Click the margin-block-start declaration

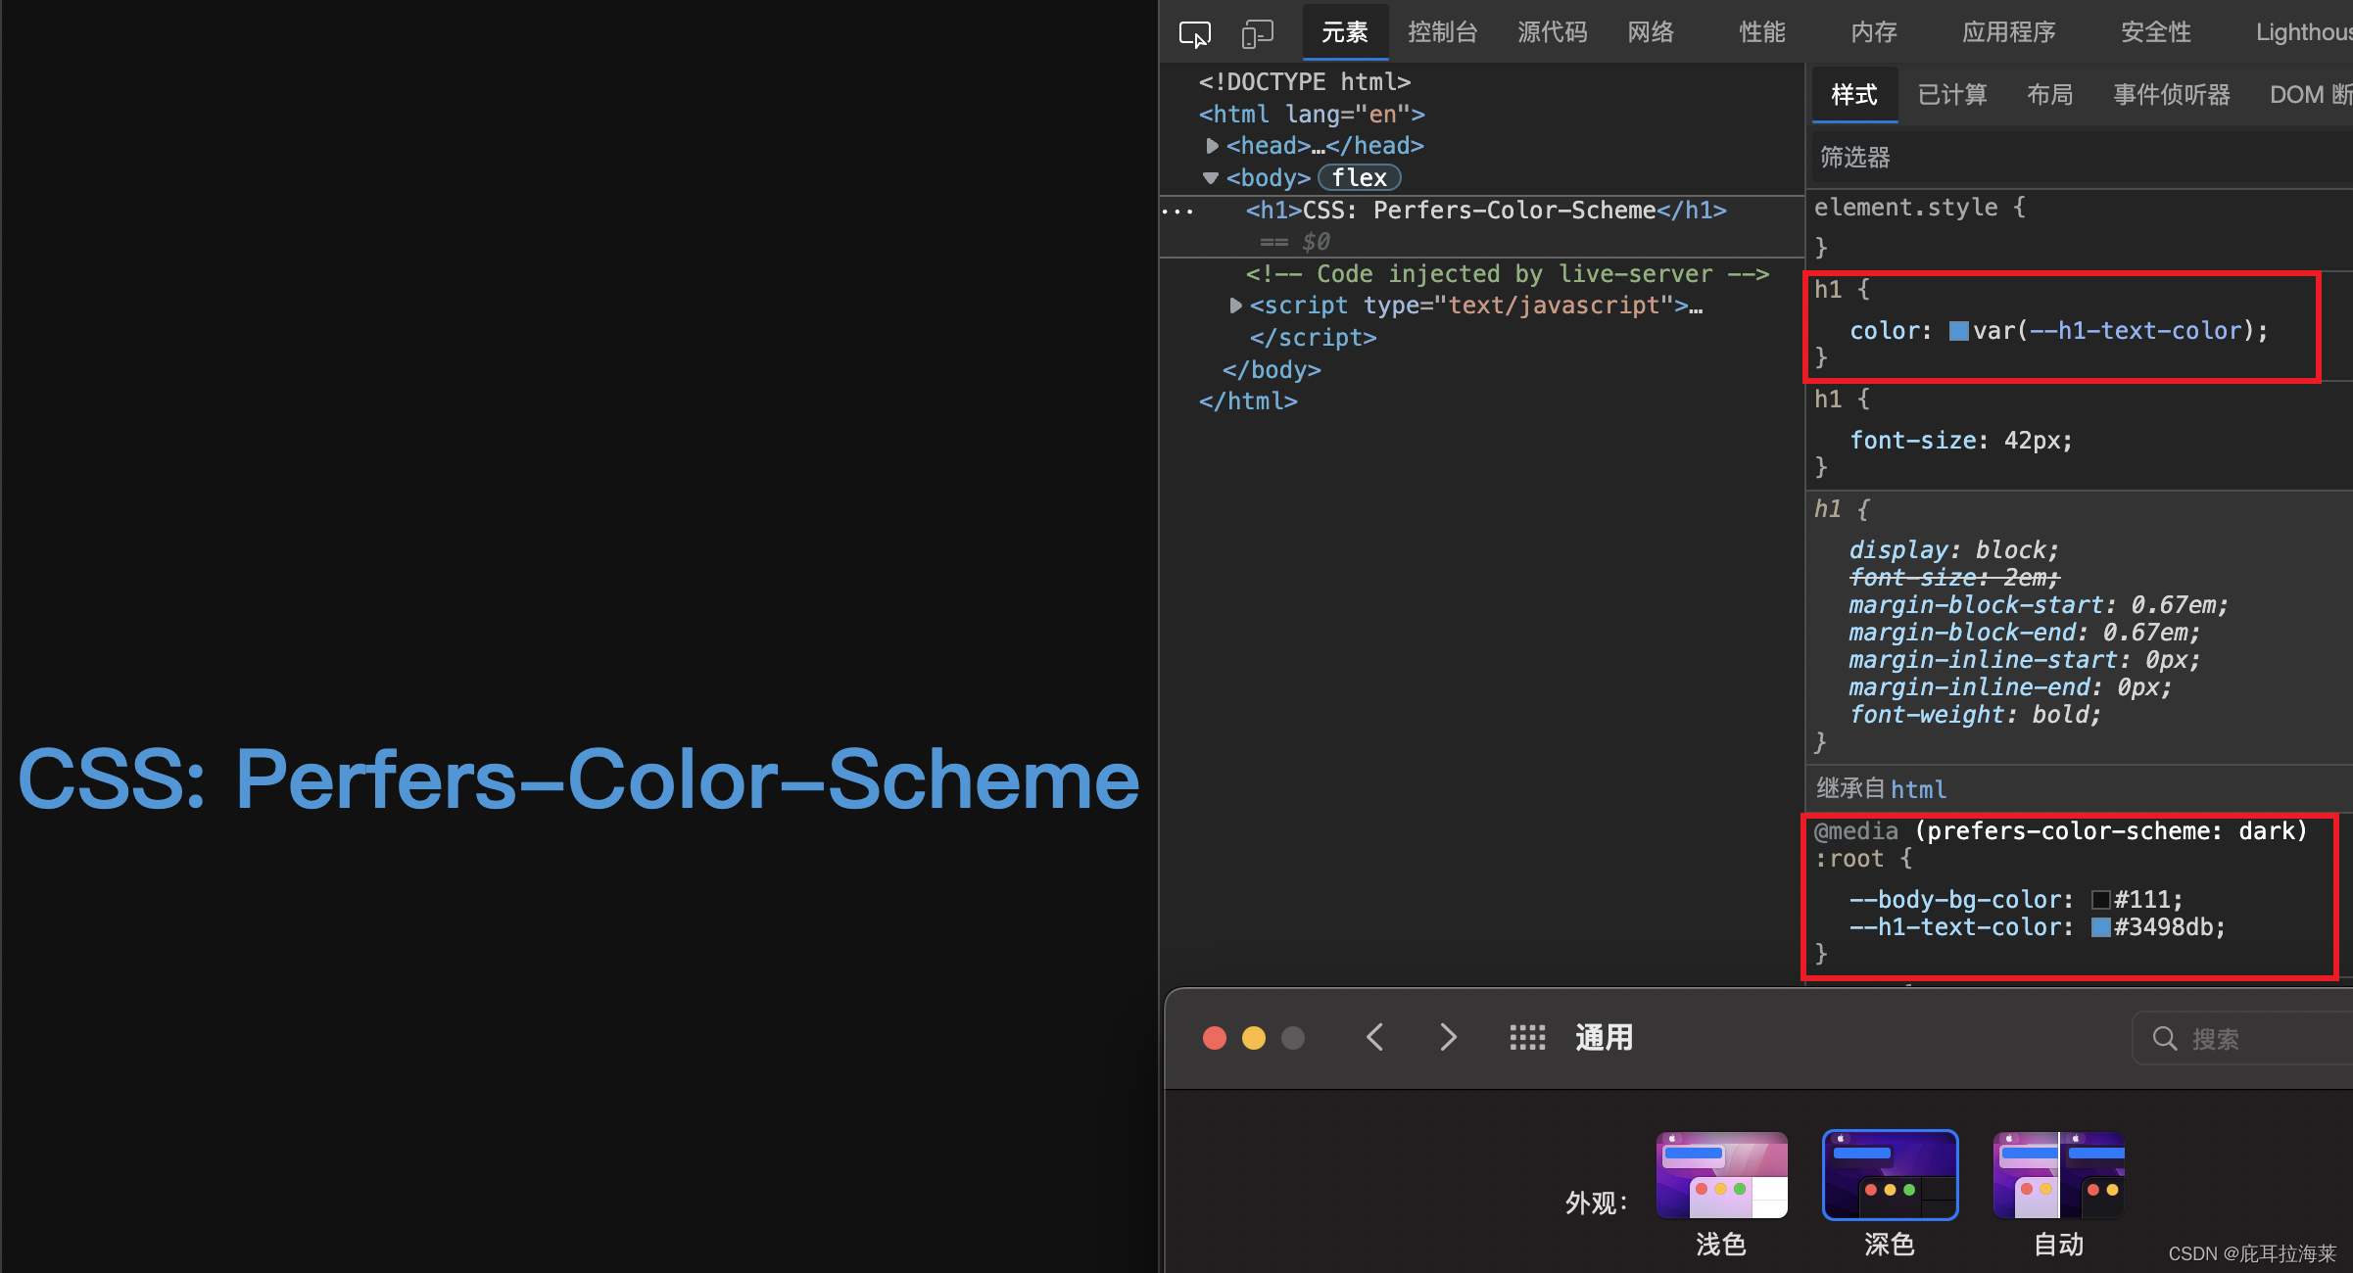point(2039,605)
